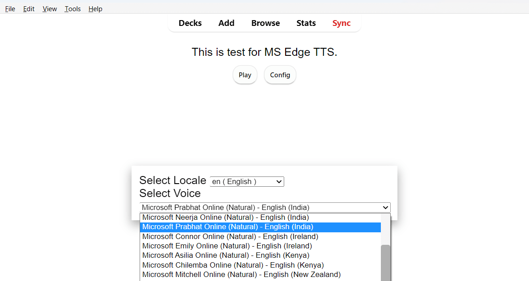Play the TTS audio
Image resolution: width=529 pixels, height=281 pixels.
[x=245, y=75]
